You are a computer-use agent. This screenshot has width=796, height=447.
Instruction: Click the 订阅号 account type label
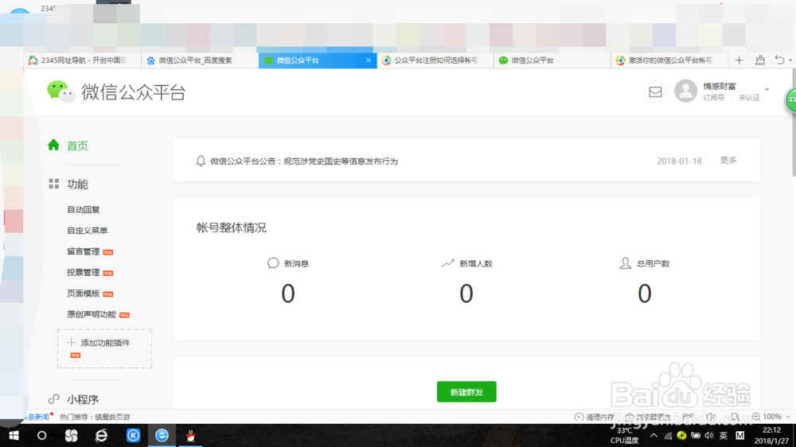click(x=714, y=98)
